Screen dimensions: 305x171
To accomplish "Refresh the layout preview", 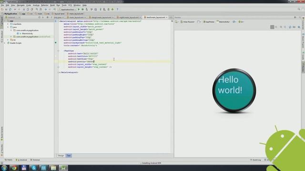I will pos(290,27).
